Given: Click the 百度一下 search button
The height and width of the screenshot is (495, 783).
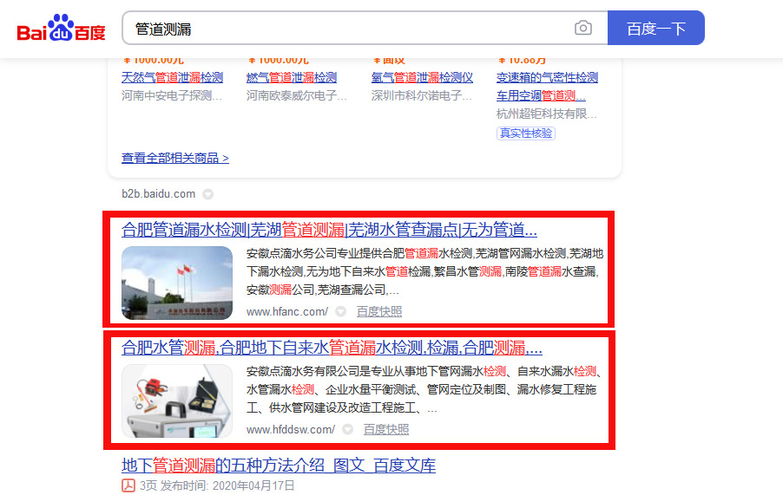Looking at the screenshot, I should click(655, 28).
